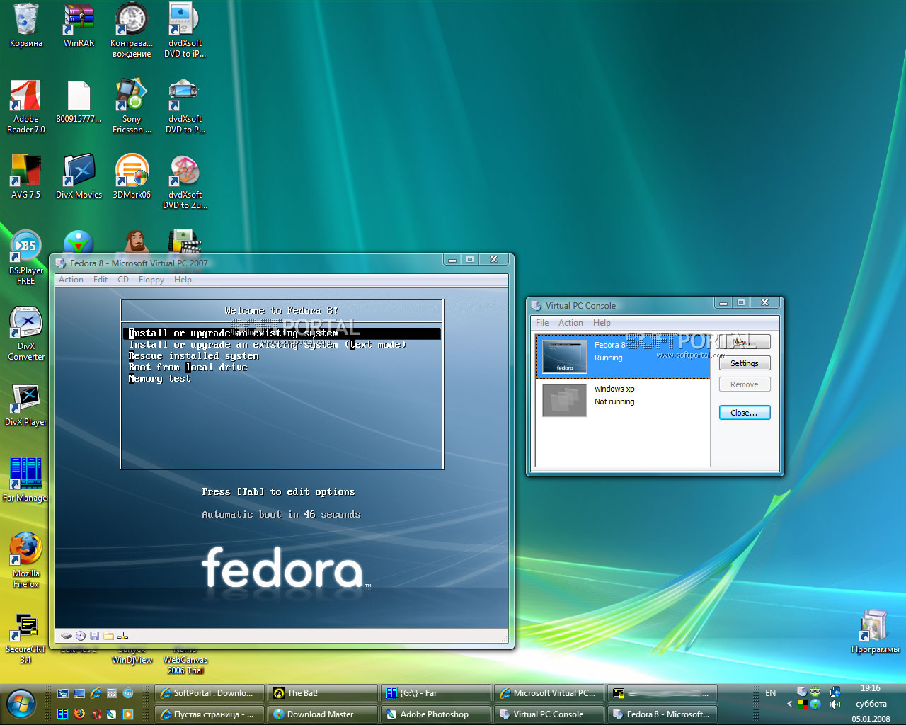The height and width of the screenshot is (725, 906).
Task: Select the AVG 7.5 desktop icon
Action: click(26, 177)
